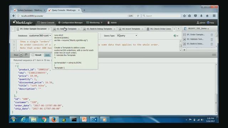Open the Help link
Image resolution: width=228 pixels, height=128 pixels.
click(211, 23)
